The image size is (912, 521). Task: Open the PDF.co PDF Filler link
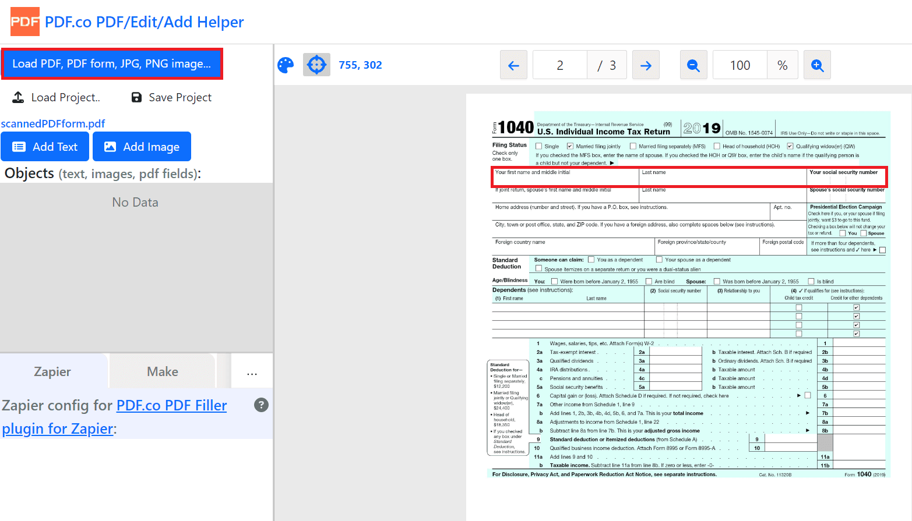pos(171,406)
